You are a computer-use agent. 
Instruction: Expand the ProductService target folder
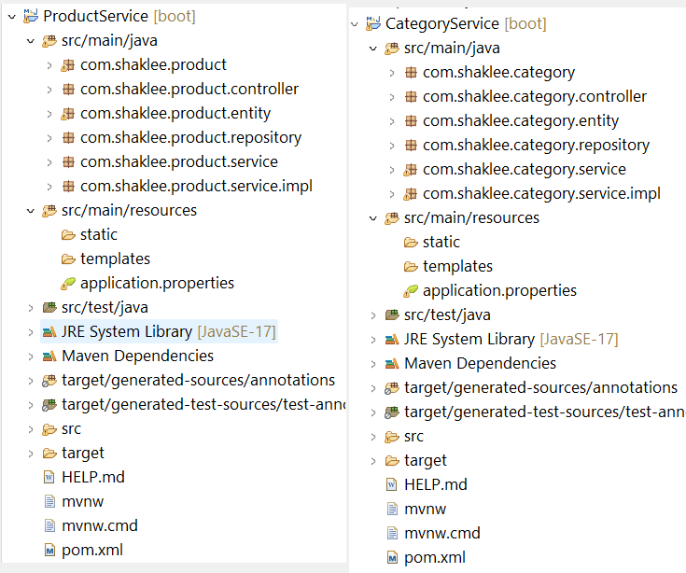[31, 453]
